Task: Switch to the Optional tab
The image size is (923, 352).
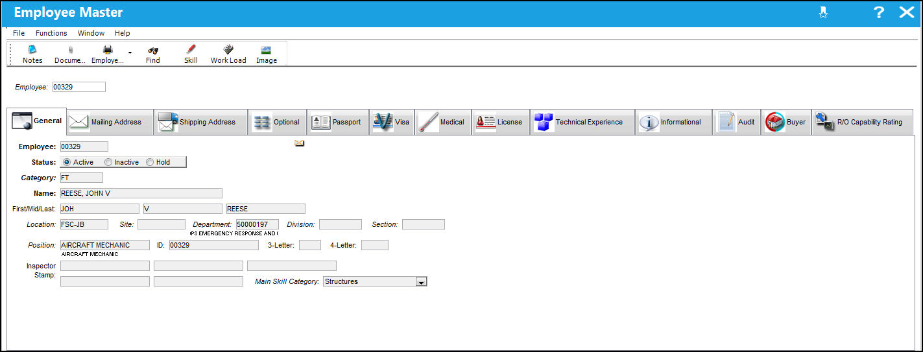Action: pyautogui.click(x=277, y=122)
